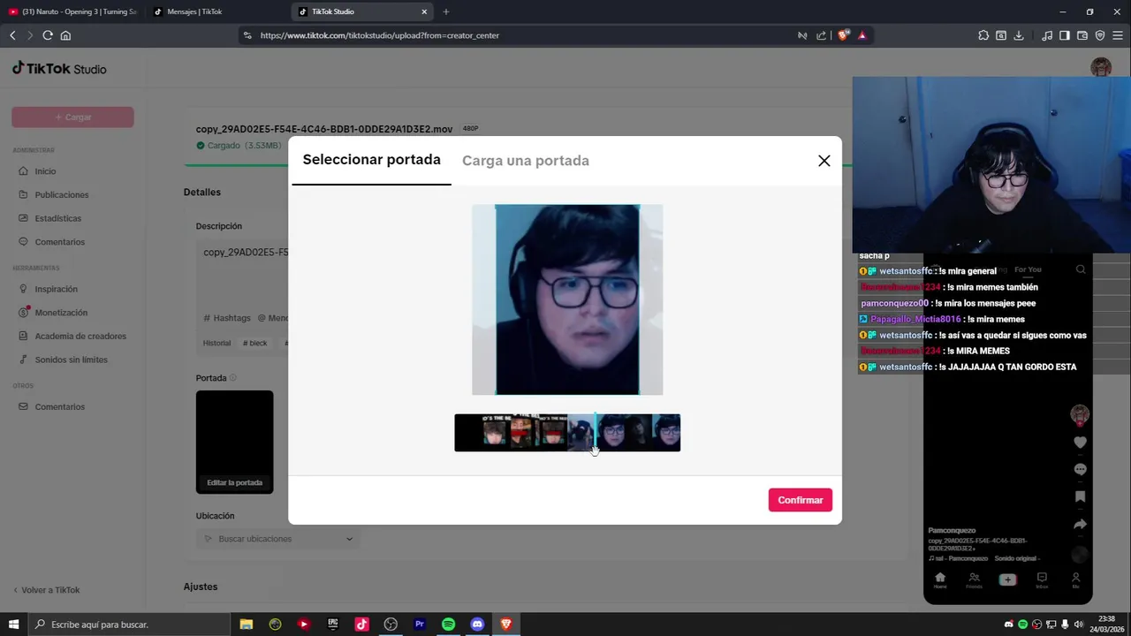Open Brave Shields lion icon

coord(843,35)
